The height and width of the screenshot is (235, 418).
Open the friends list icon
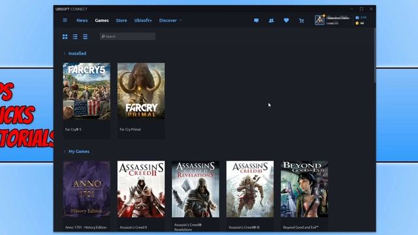(271, 20)
